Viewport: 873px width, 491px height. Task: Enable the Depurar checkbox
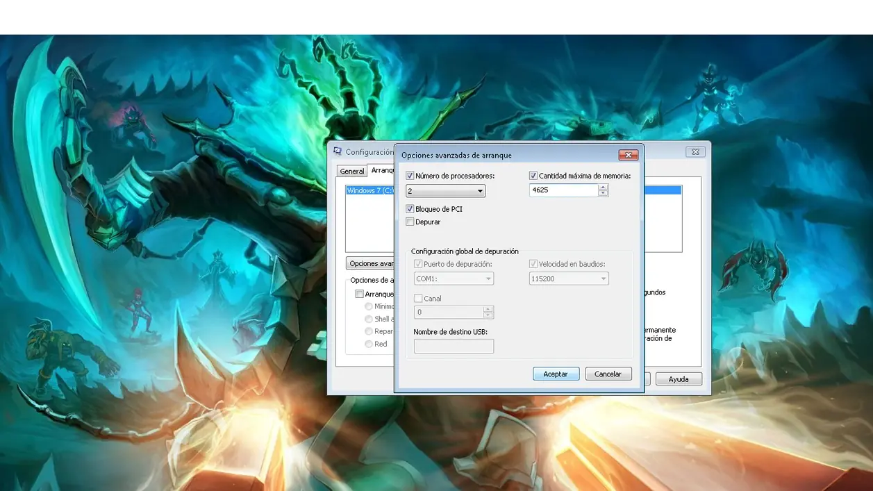pos(410,222)
